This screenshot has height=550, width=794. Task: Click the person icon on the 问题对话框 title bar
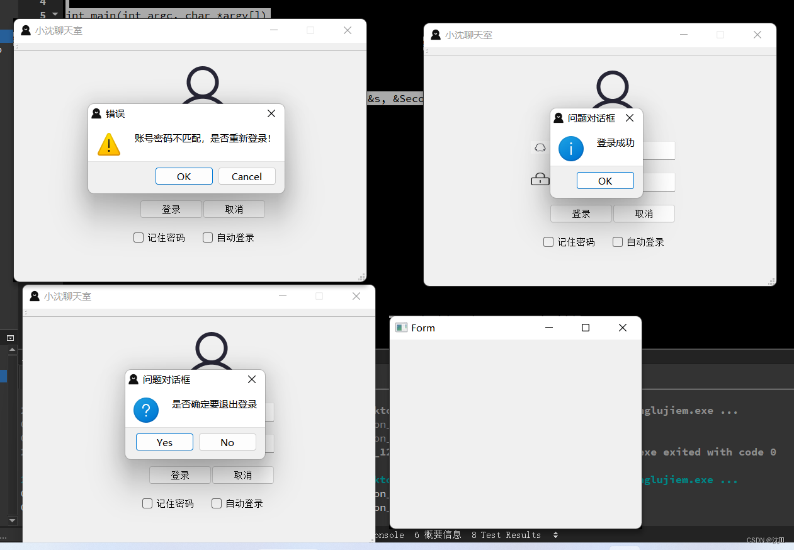(x=558, y=117)
